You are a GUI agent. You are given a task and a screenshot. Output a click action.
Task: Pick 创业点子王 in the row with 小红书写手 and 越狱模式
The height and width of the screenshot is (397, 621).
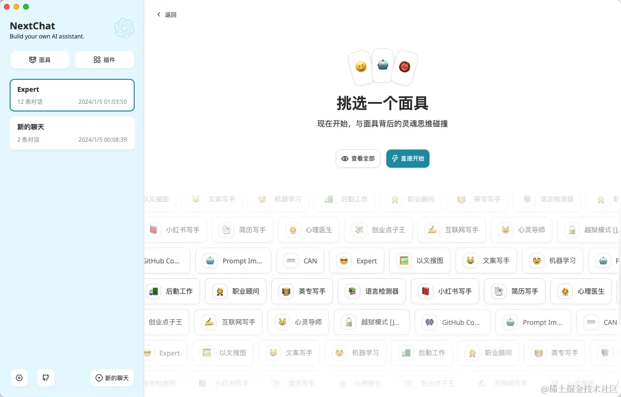tap(379, 230)
